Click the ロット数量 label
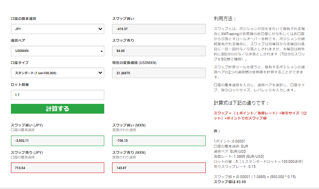This screenshot has height=189, width=319. (x=20, y=84)
